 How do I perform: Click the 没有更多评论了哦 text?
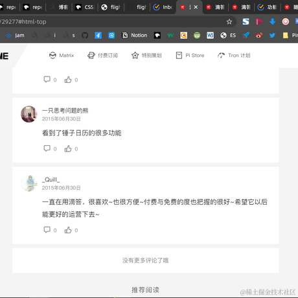pos(146,260)
